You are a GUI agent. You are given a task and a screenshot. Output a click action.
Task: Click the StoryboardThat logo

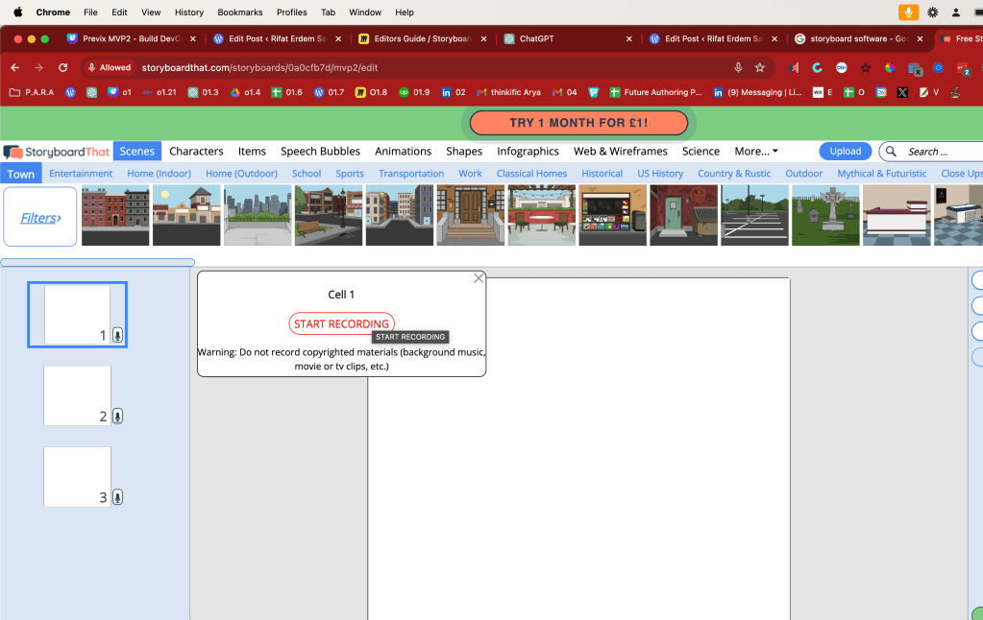[57, 152]
